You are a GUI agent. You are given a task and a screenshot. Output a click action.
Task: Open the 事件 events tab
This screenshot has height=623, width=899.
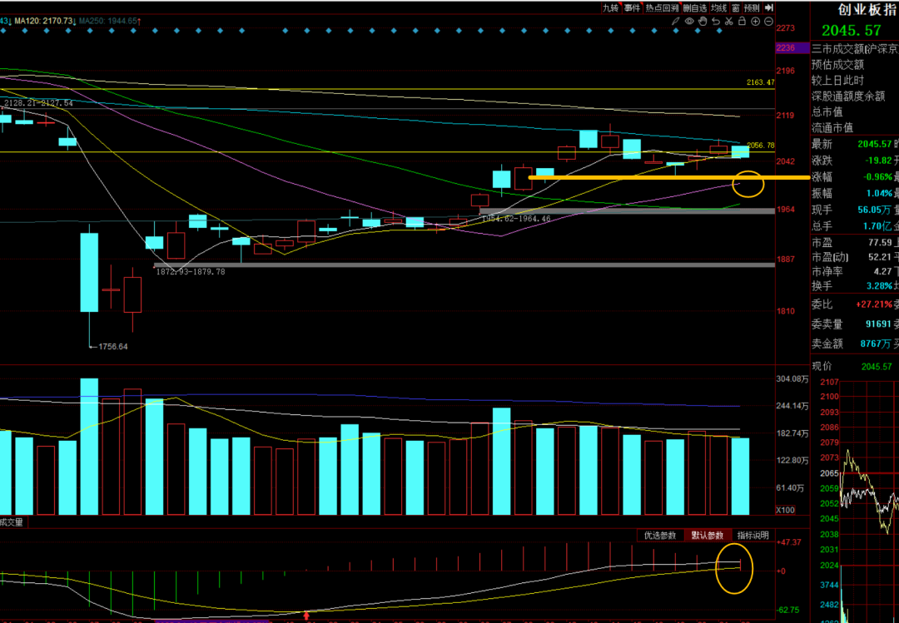[633, 7]
